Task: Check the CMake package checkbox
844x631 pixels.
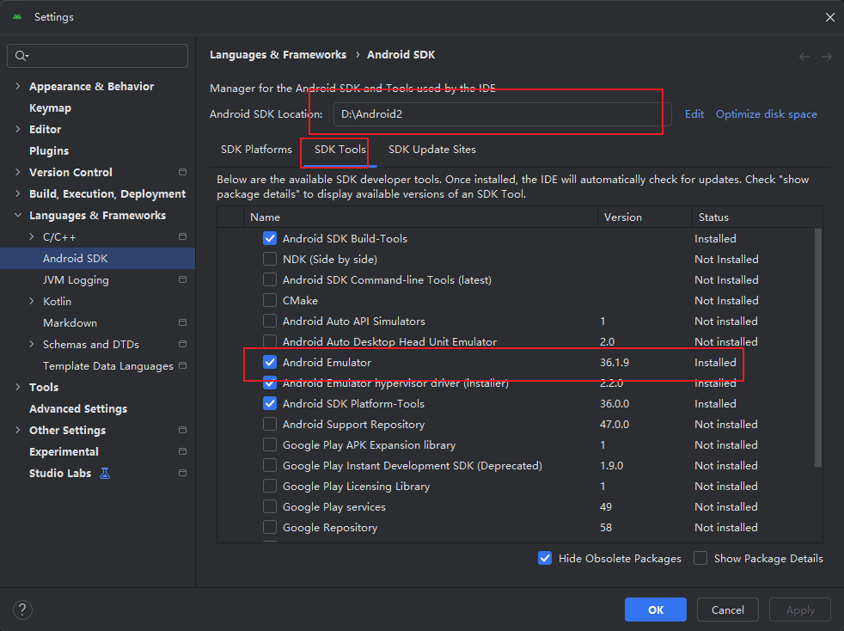Action: click(x=269, y=300)
